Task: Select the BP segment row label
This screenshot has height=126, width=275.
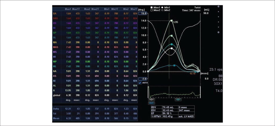Action: [x=55, y=33]
